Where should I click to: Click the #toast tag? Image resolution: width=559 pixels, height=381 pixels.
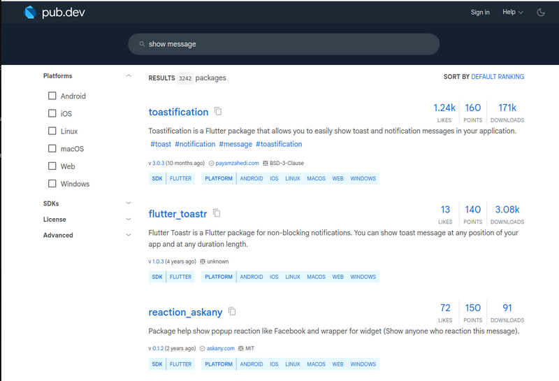161,144
